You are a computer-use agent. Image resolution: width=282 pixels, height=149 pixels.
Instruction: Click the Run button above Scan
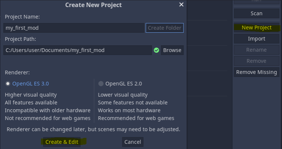(x=257, y=1)
